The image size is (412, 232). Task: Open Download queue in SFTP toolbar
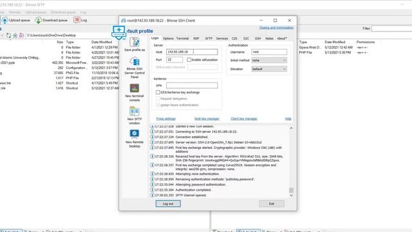click(x=51, y=20)
